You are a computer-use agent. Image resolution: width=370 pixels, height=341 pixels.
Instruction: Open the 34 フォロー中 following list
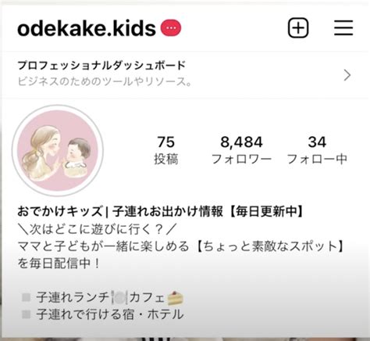317,150
